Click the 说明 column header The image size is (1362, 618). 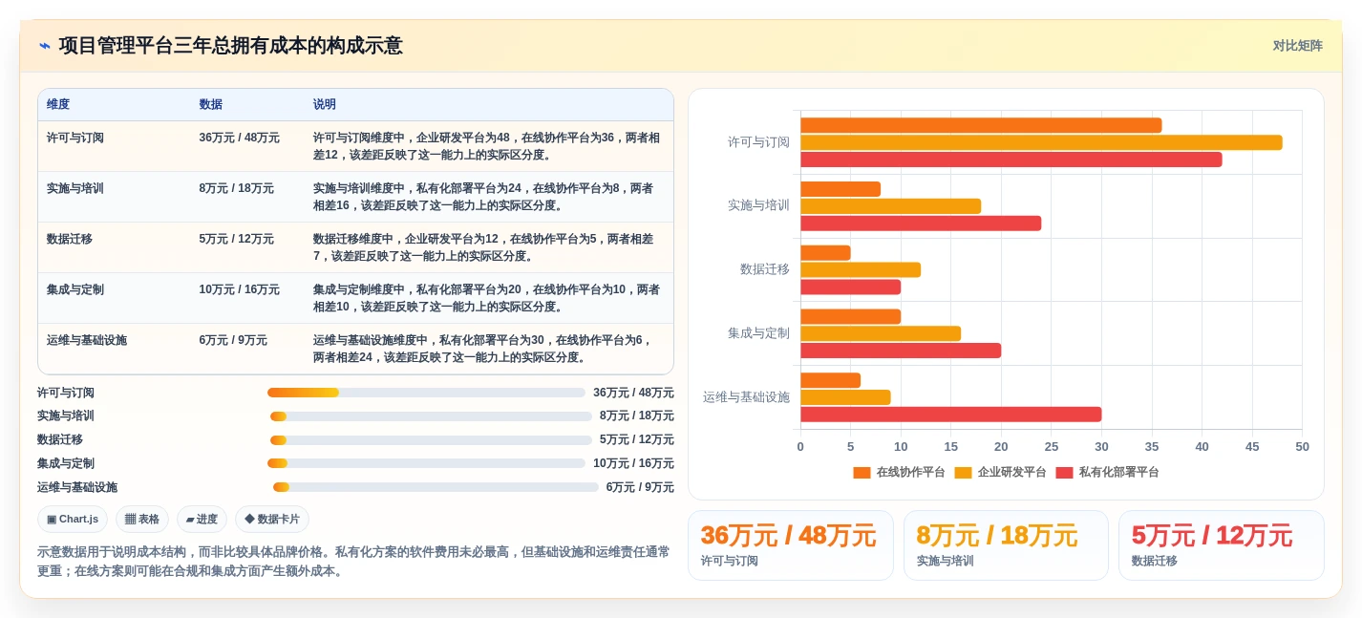[x=325, y=105]
